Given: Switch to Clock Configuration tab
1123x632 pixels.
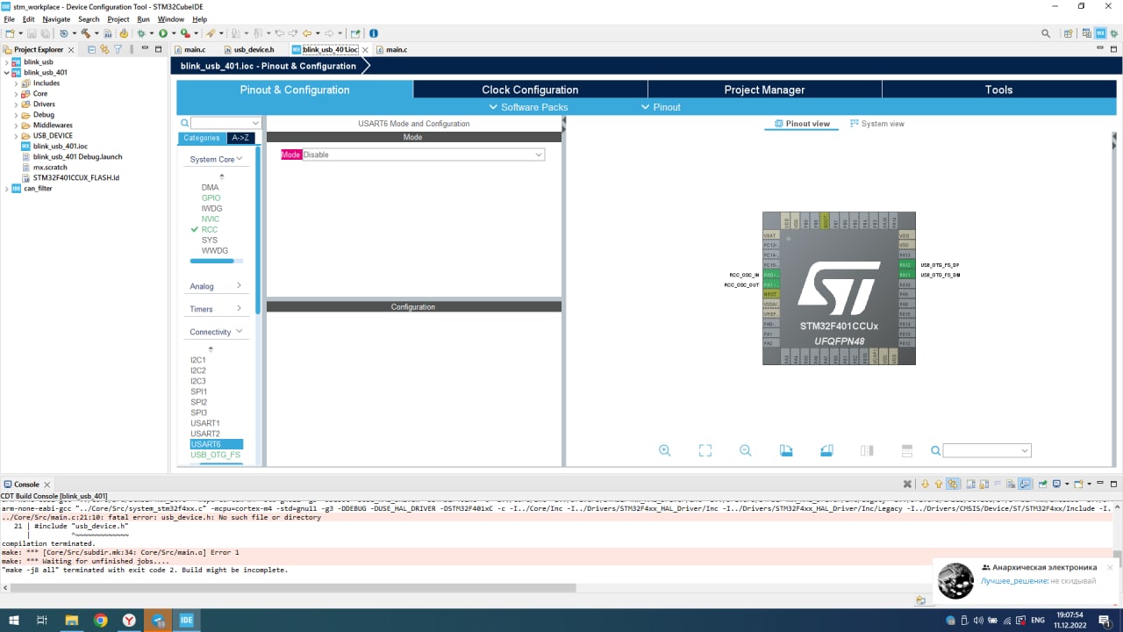Looking at the screenshot, I should [530, 90].
